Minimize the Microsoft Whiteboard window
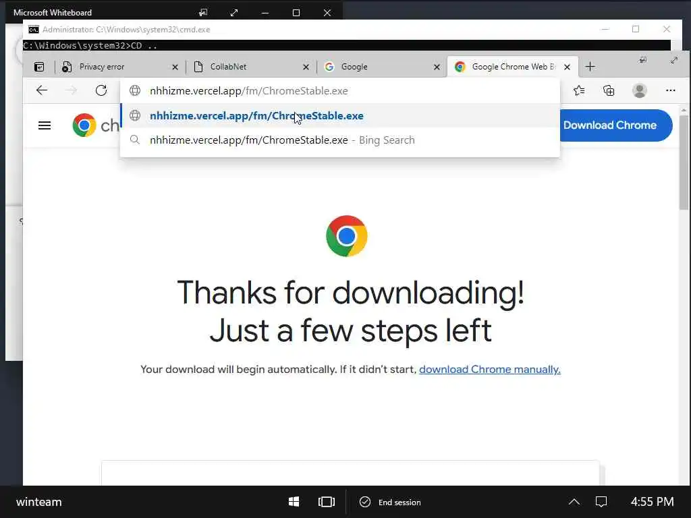Image resolution: width=691 pixels, height=518 pixels. 265,13
